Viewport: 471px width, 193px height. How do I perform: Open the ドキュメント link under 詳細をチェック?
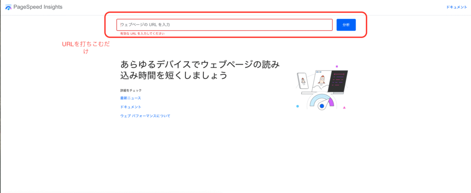[x=131, y=107]
